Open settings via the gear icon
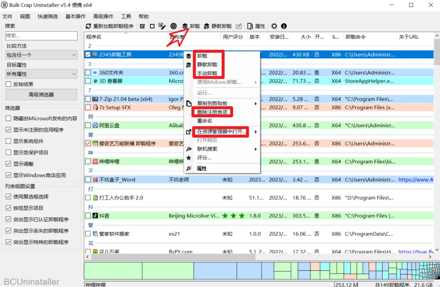Viewport: 440px width, 287px height. pyautogui.click(x=274, y=26)
